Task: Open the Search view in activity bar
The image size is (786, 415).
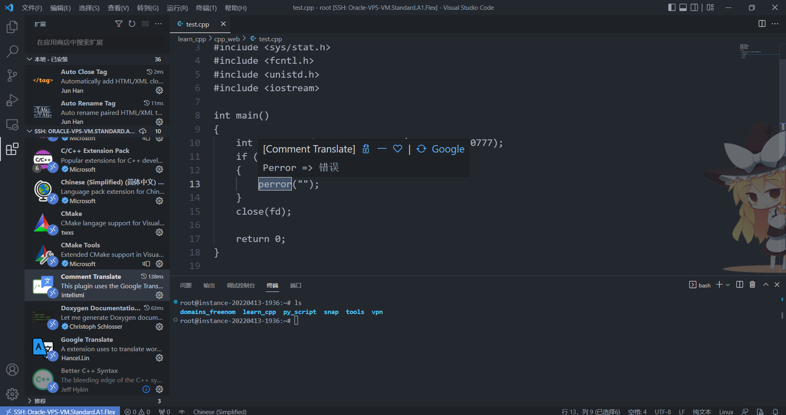Action: pos(12,51)
